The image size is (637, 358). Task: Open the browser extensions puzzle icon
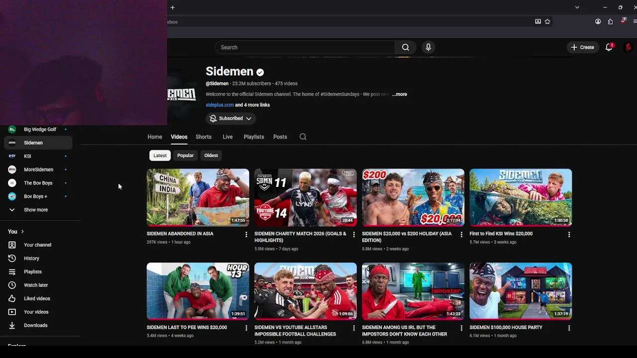pyautogui.click(x=610, y=21)
